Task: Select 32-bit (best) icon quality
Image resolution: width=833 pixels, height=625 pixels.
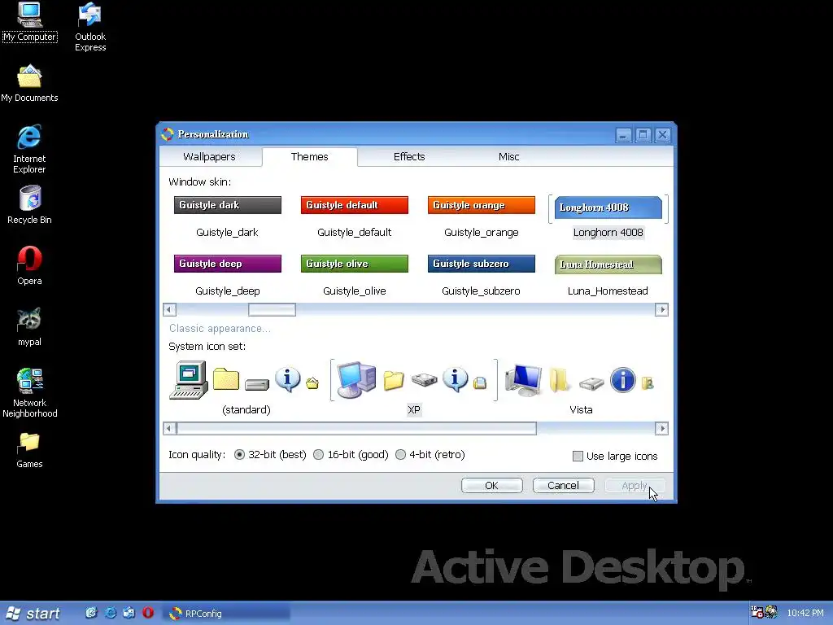Action: click(x=270, y=455)
